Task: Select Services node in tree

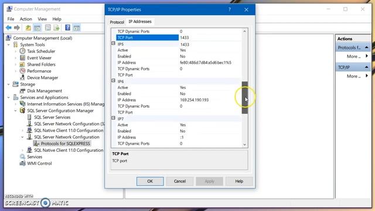Action: click(x=35, y=156)
